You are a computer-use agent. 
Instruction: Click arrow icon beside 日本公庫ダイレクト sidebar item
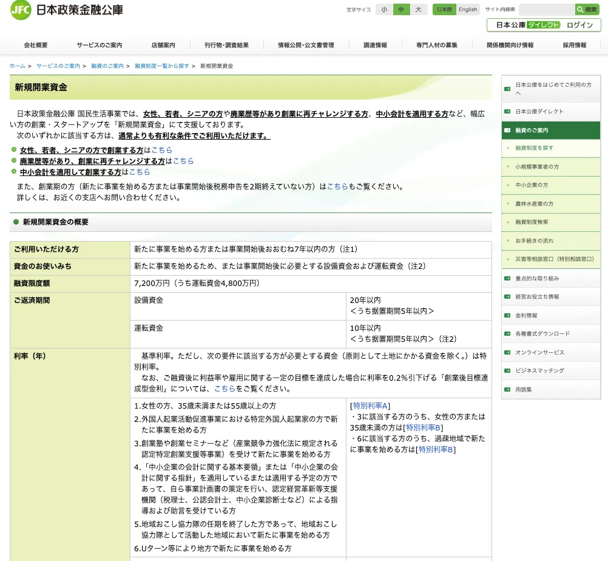(507, 111)
